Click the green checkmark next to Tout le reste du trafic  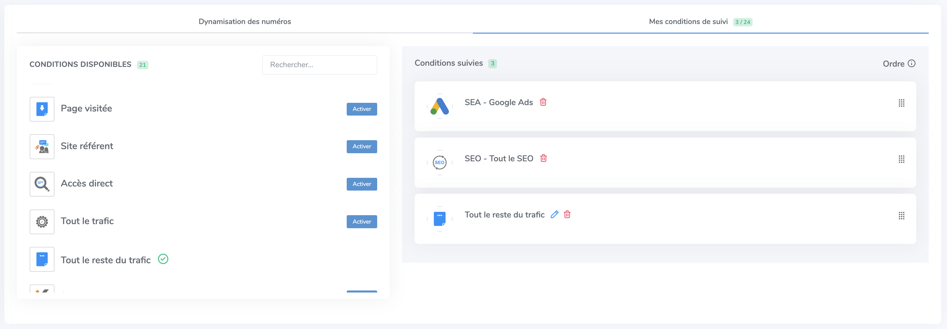[163, 259]
